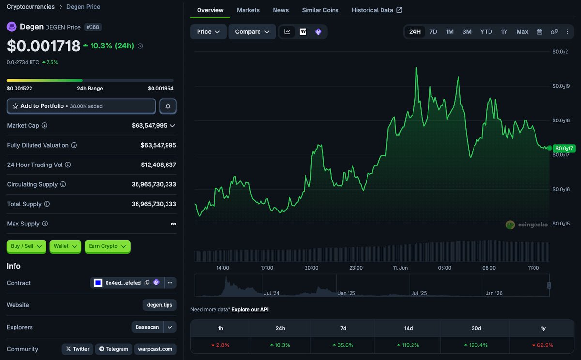Switch to News tab
Image resolution: width=581 pixels, height=360 pixels.
[x=281, y=10]
